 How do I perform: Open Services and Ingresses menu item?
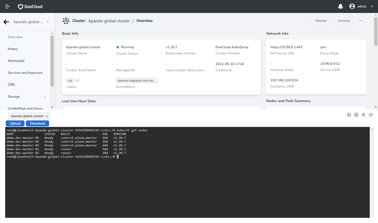(25, 73)
